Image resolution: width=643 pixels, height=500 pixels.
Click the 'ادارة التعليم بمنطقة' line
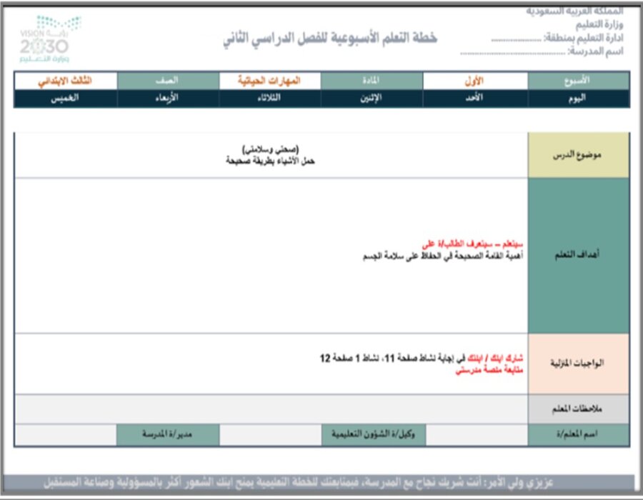coord(557,38)
